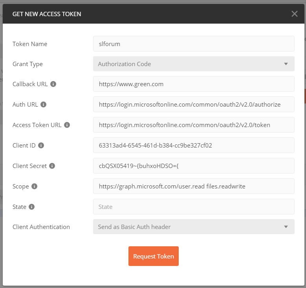
Task: Click the Client Secret info icon
Action: [52, 166]
